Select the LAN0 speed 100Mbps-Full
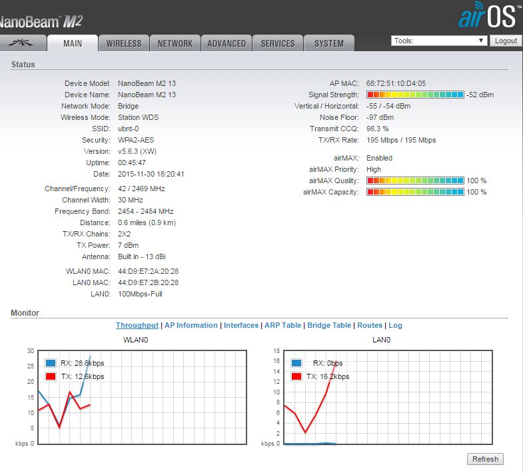 140,294
